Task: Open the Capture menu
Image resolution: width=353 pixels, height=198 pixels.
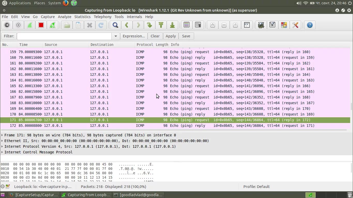Action: [48, 16]
